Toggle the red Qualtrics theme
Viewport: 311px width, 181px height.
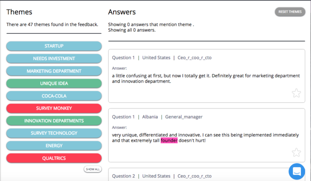[54, 157]
